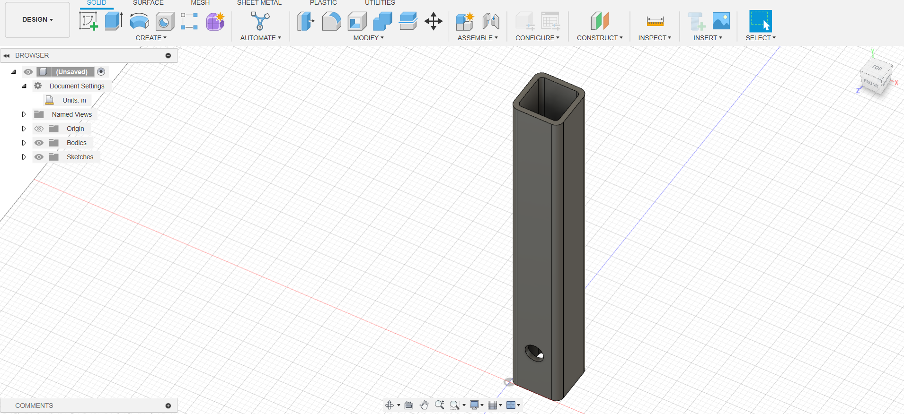Switch to the Surface tab

(x=148, y=3)
